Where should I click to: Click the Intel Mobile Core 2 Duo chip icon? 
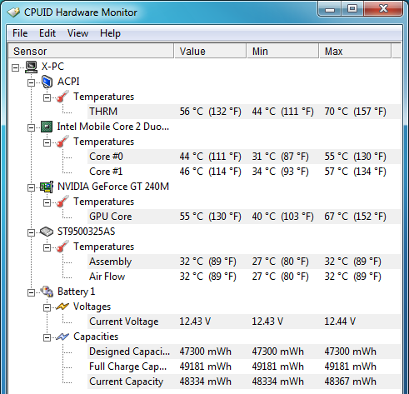point(47,127)
